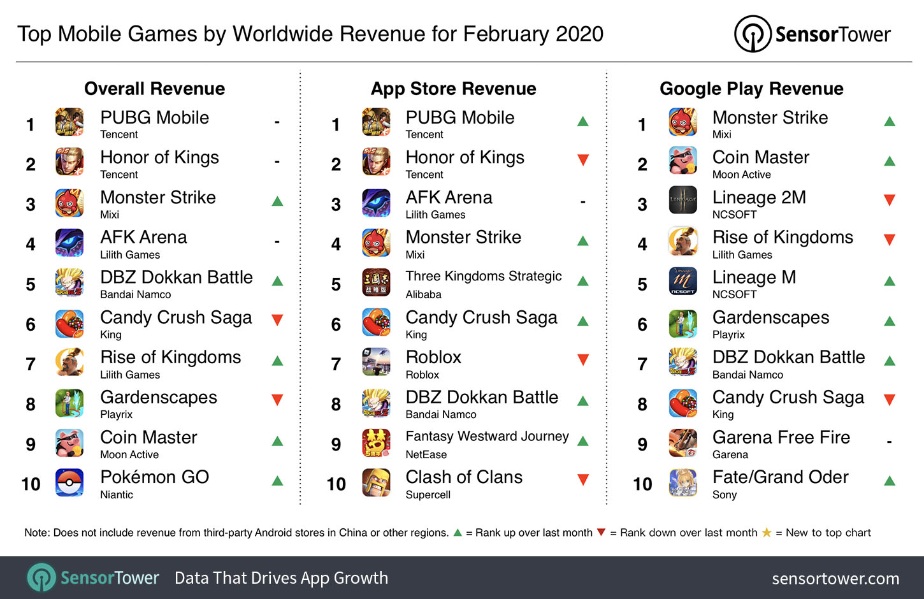924x599 pixels.
Task: Click 'Supercell' publisher text
Action: coord(428,494)
